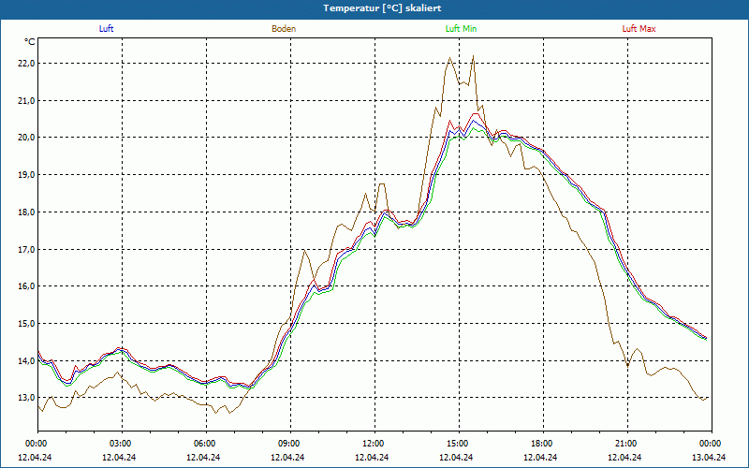Click the 'Luft Min' legend label
The width and height of the screenshot is (749, 468).
point(461,29)
